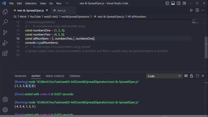Clear the output panel
This screenshot has height=117, width=208.
(186, 76)
